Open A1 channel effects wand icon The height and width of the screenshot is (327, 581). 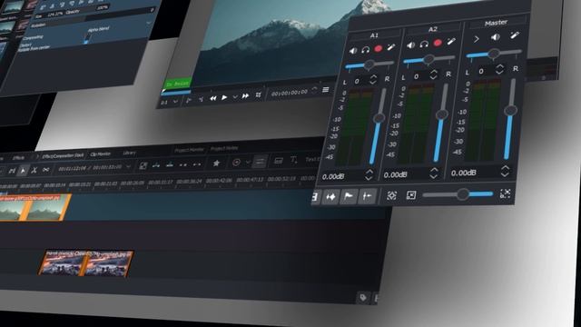pyautogui.click(x=390, y=47)
